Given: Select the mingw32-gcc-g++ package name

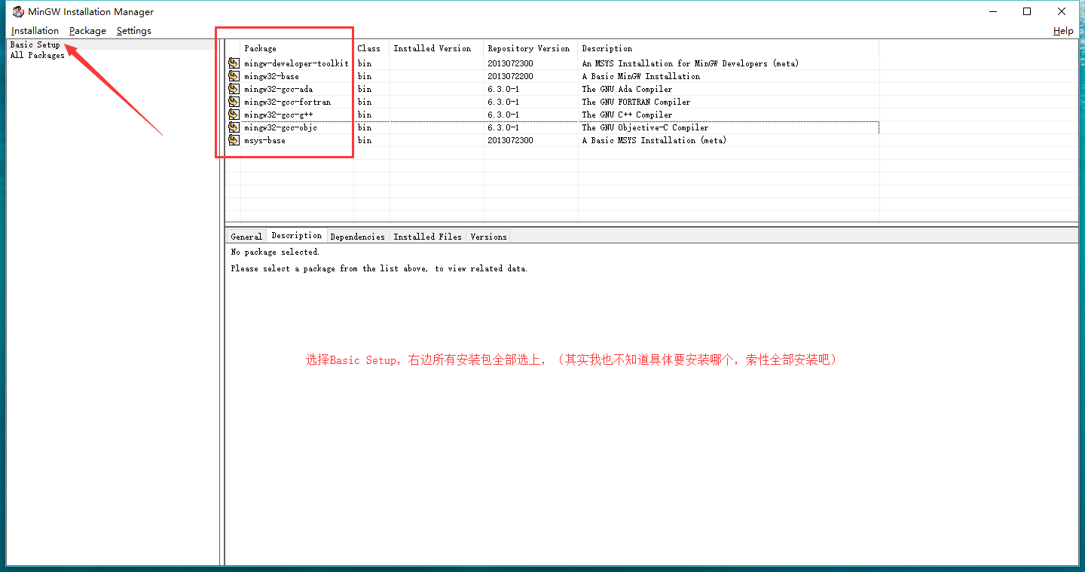Looking at the screenshot, I should click(278, 115).
